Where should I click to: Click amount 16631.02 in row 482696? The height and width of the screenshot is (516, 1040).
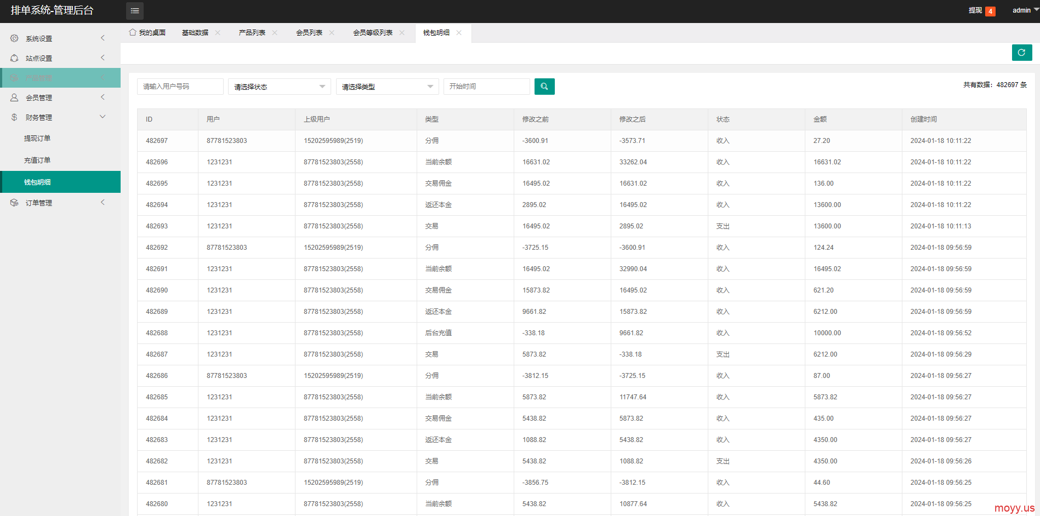tap(827, 162)
